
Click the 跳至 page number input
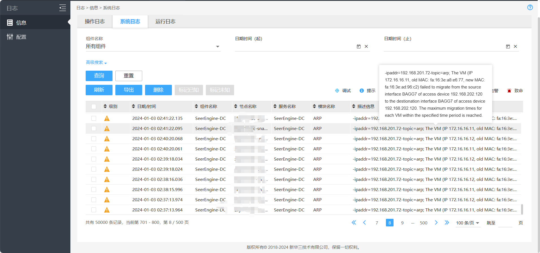tap(505, 223)
